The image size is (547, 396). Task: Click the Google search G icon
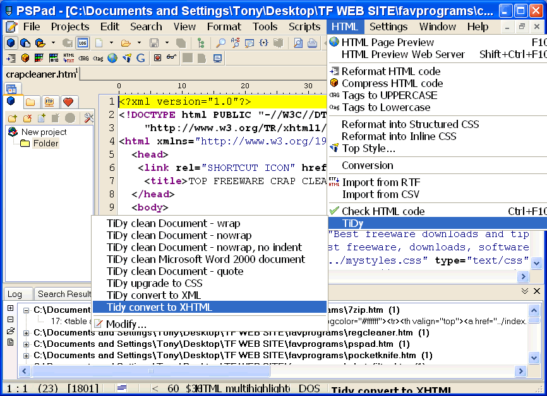click(141, 58)
